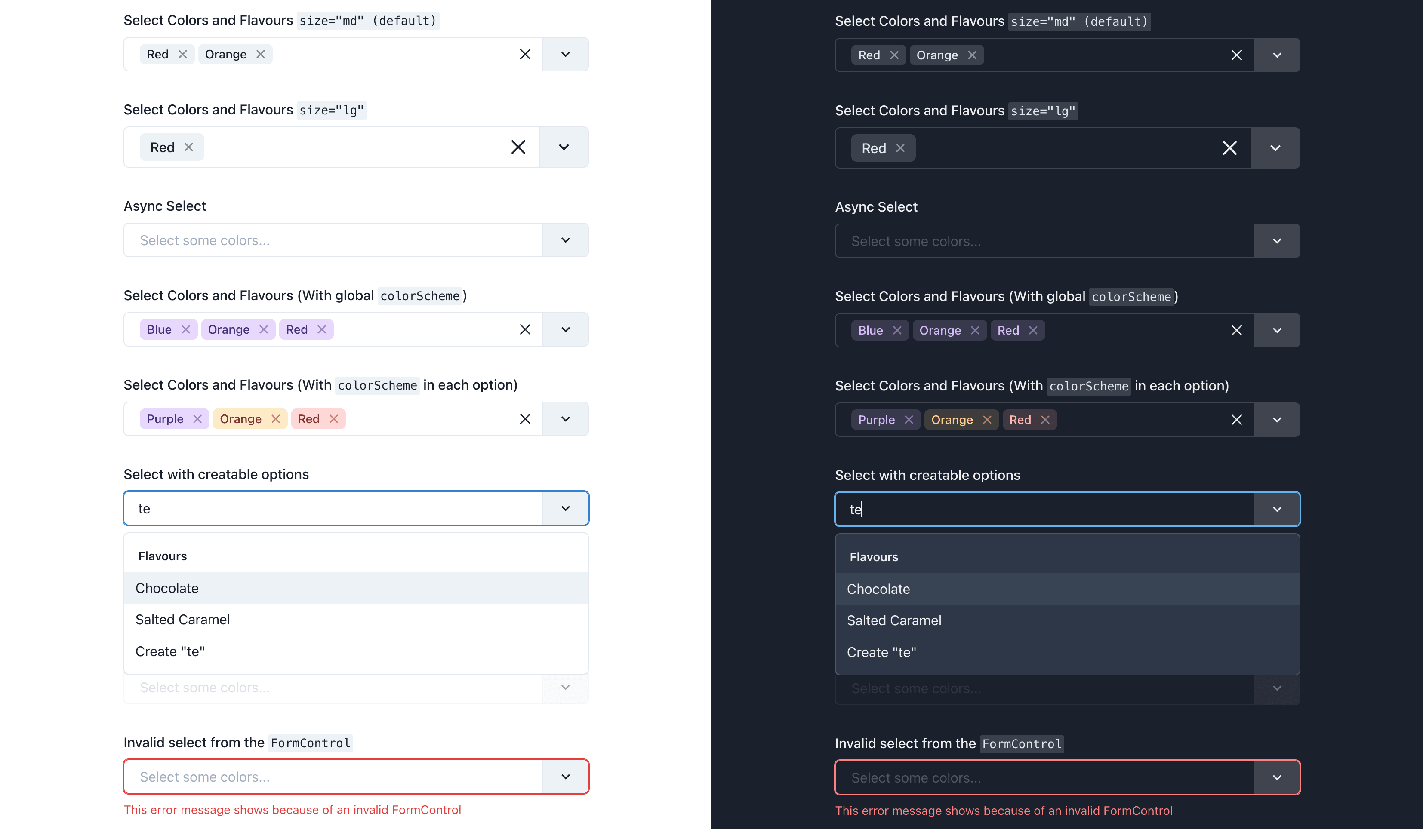The width and height of the screenshot is (1423, 829).
Task: Toggle dropdown chevron on 'Select with creatable options'
Action: pos(565,507)
